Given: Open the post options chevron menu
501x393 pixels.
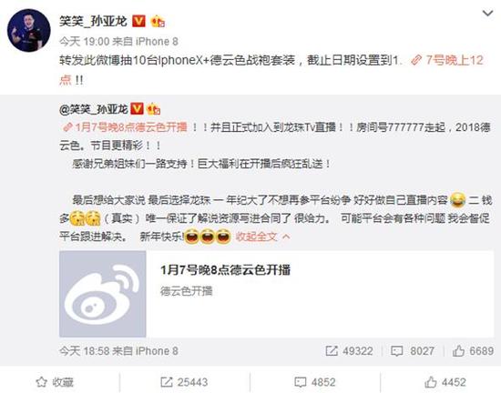Looking at the screenshot, I should click(x=487, y=14).
